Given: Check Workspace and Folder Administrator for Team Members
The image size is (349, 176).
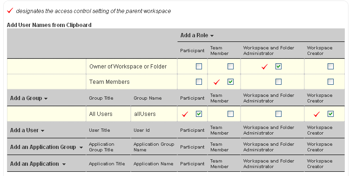Looking at the screenshot, I should [x=278, y=82].
